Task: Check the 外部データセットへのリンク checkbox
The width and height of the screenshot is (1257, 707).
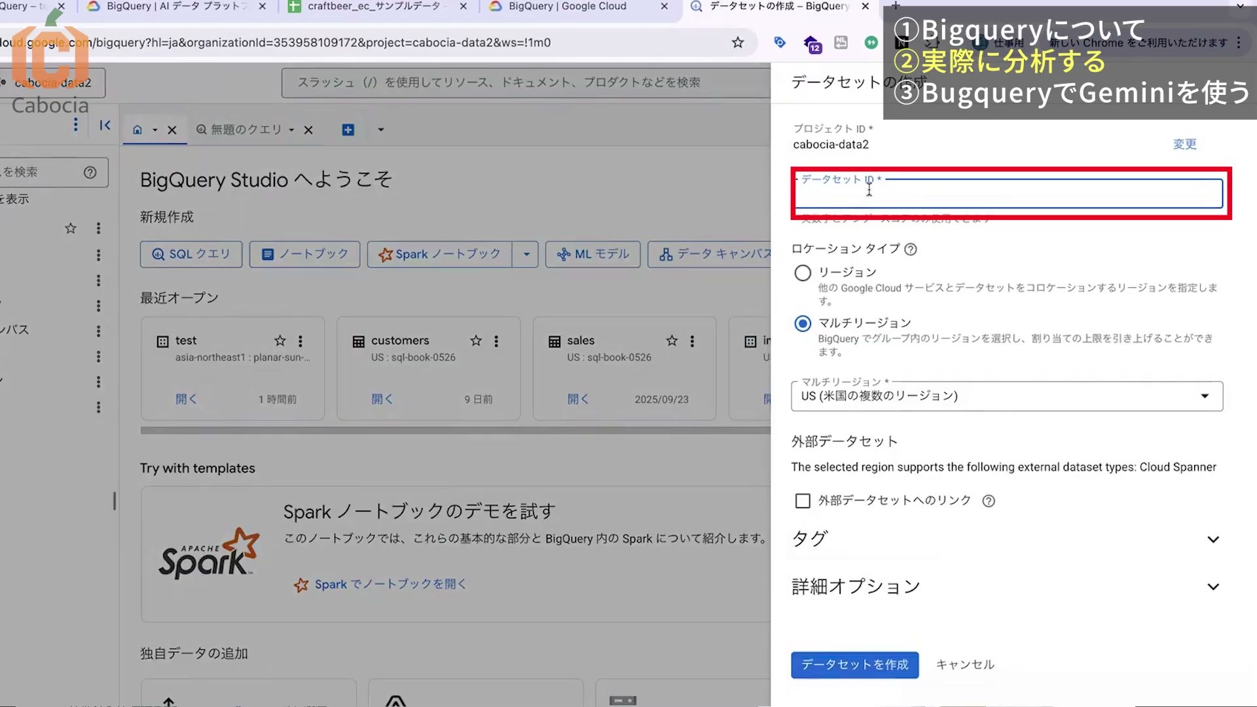Action: [803, 501]
